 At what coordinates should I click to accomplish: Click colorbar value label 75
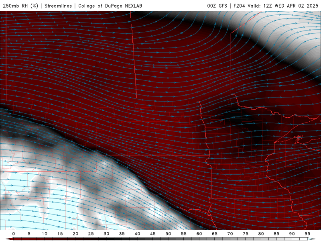(x=246, y=234)
